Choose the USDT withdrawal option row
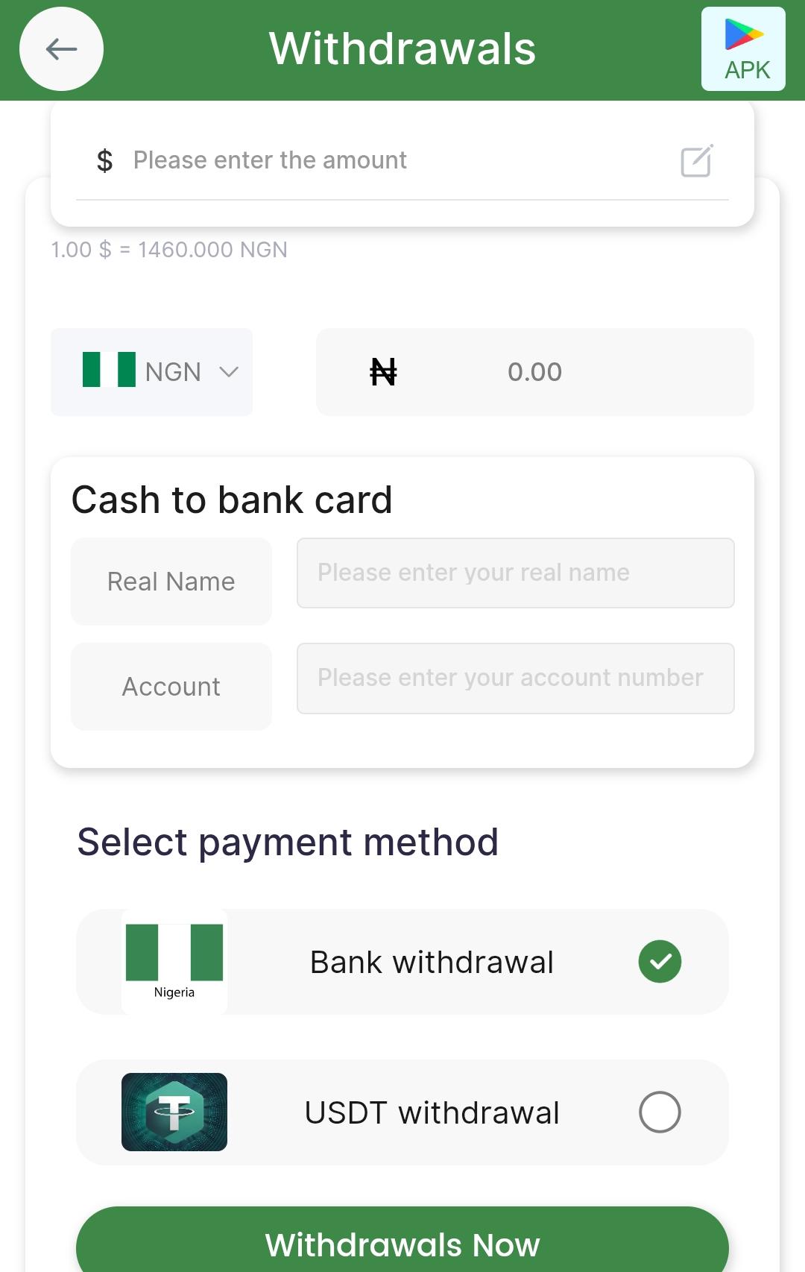The height and width of the screenshot is (1272, 805). pyautogui.click(x=432, y=1112)
